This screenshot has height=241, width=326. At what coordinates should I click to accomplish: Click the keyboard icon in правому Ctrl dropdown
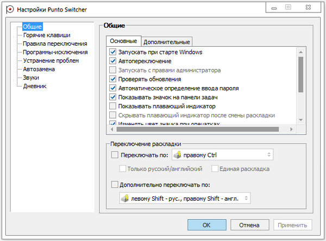178,155
